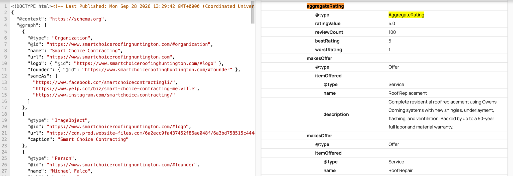513x176 pixels.
Task: Click line number 12 in the gutter
Action: tap(4, 76)
